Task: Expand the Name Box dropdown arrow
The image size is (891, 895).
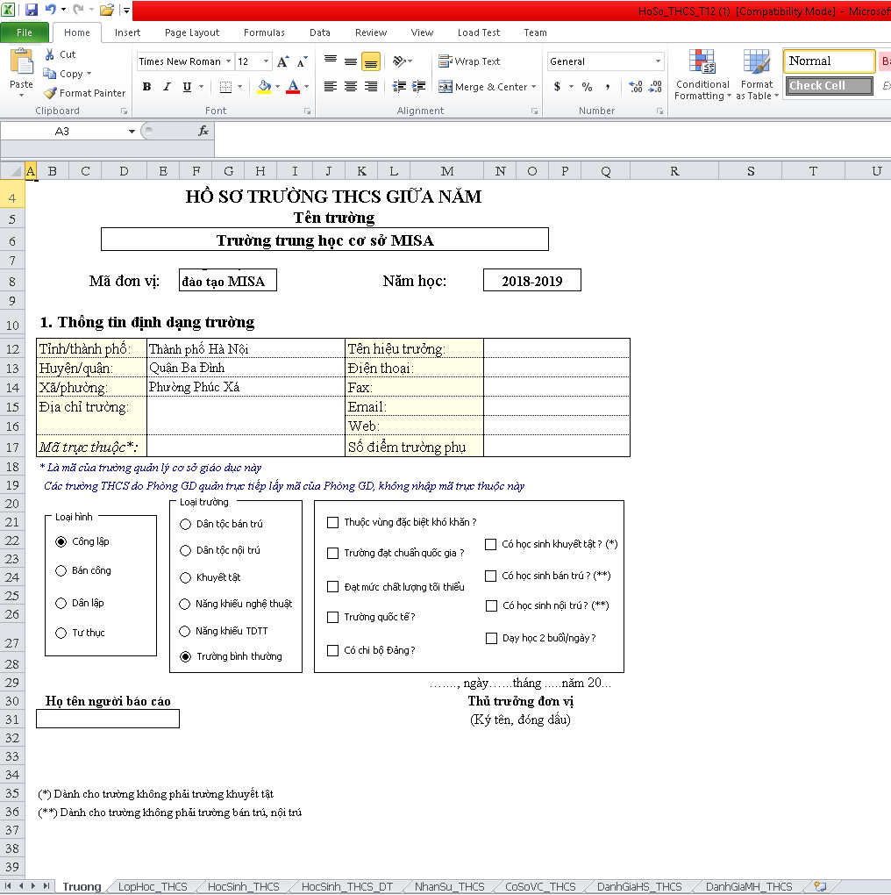Action: coord(132,132)
